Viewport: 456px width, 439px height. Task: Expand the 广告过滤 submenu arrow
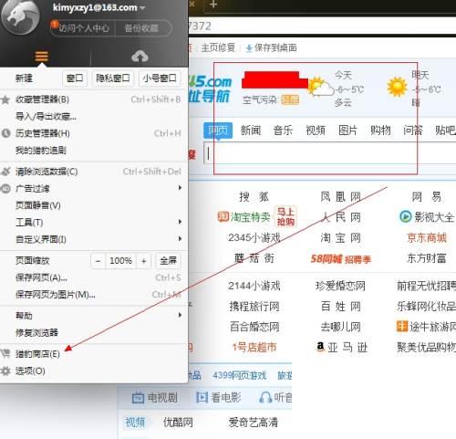pyautogui.click(x=180, y=188)
